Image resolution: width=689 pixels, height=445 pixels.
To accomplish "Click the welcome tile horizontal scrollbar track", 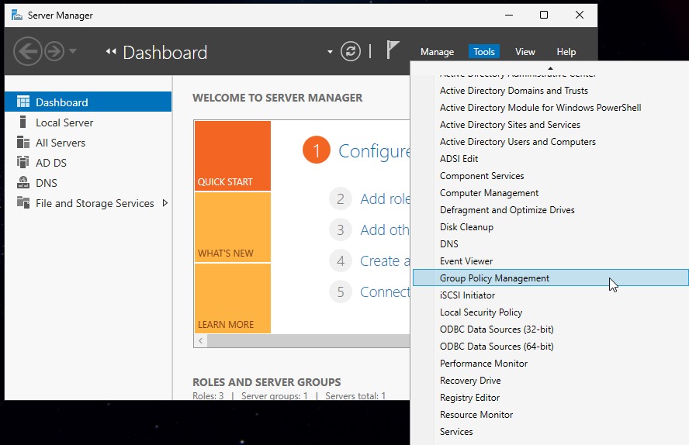I will [309, 340].
